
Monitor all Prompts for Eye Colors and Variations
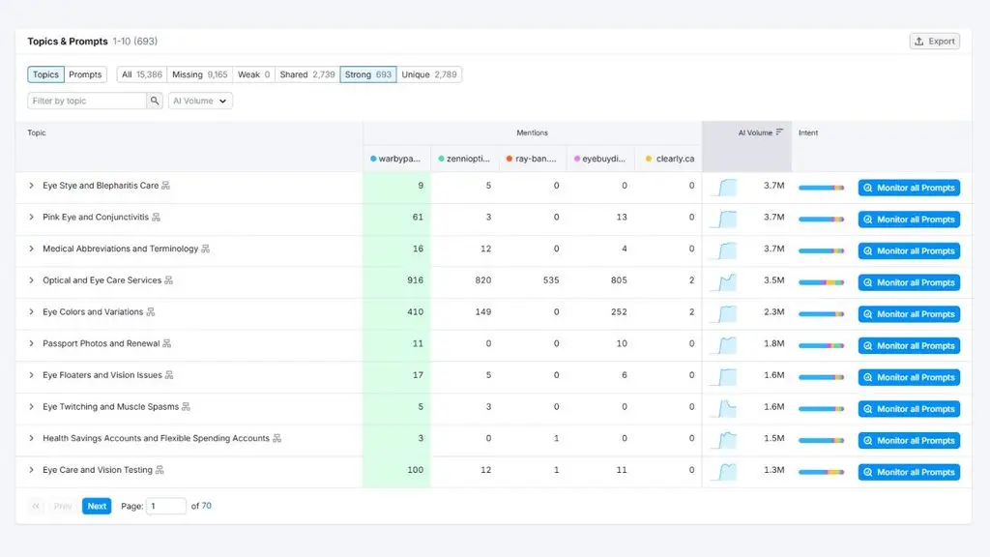pos(909,314)
